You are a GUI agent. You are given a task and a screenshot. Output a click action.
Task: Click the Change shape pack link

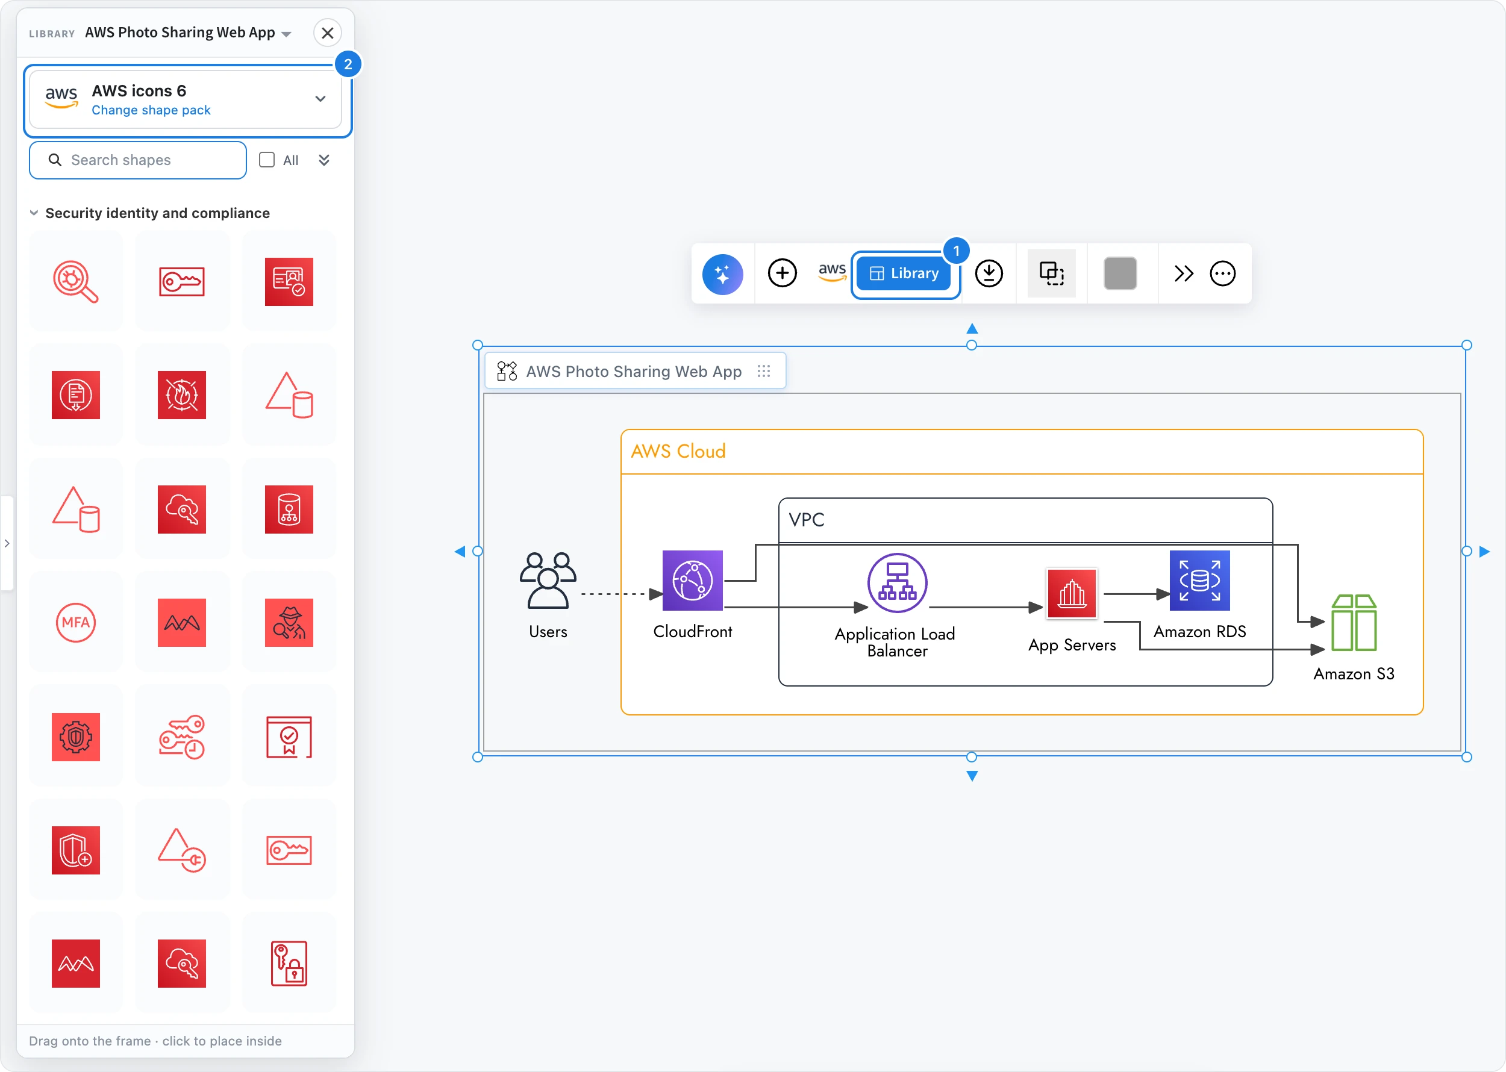point(151,110)
